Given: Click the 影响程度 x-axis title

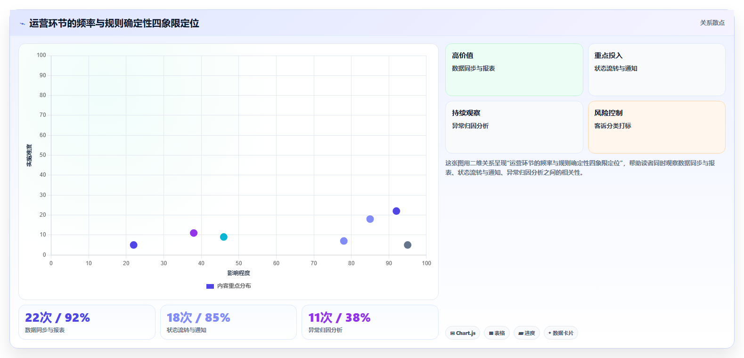Looking at the screenshot, I should coord(239,273).
